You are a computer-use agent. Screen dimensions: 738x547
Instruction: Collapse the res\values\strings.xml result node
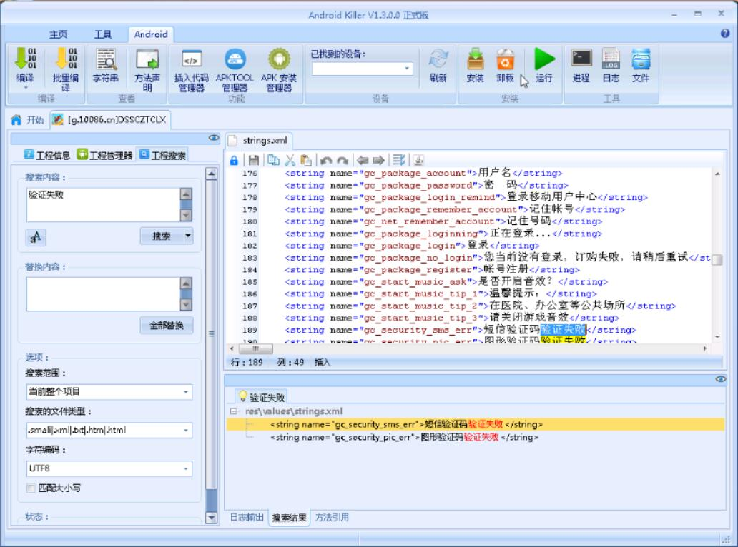coord(233,411)
